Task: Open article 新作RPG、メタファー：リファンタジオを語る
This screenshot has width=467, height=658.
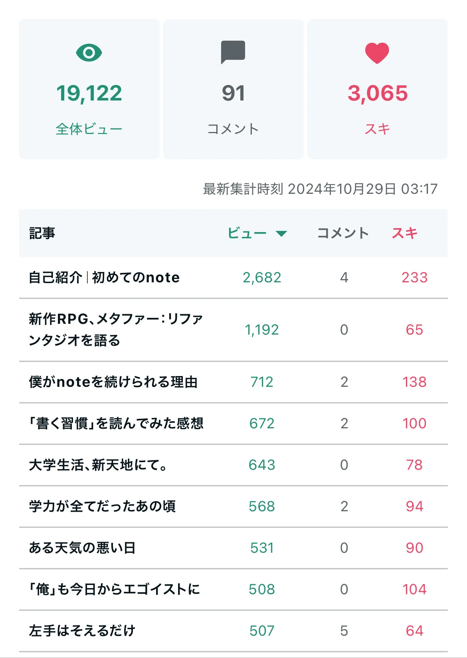Action: [x=116, y=330]
